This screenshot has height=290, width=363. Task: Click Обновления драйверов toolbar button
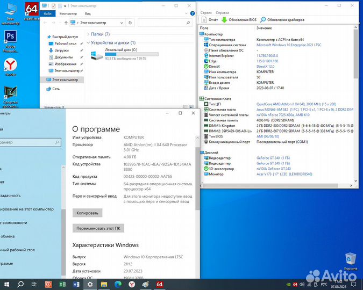[282, 20]
